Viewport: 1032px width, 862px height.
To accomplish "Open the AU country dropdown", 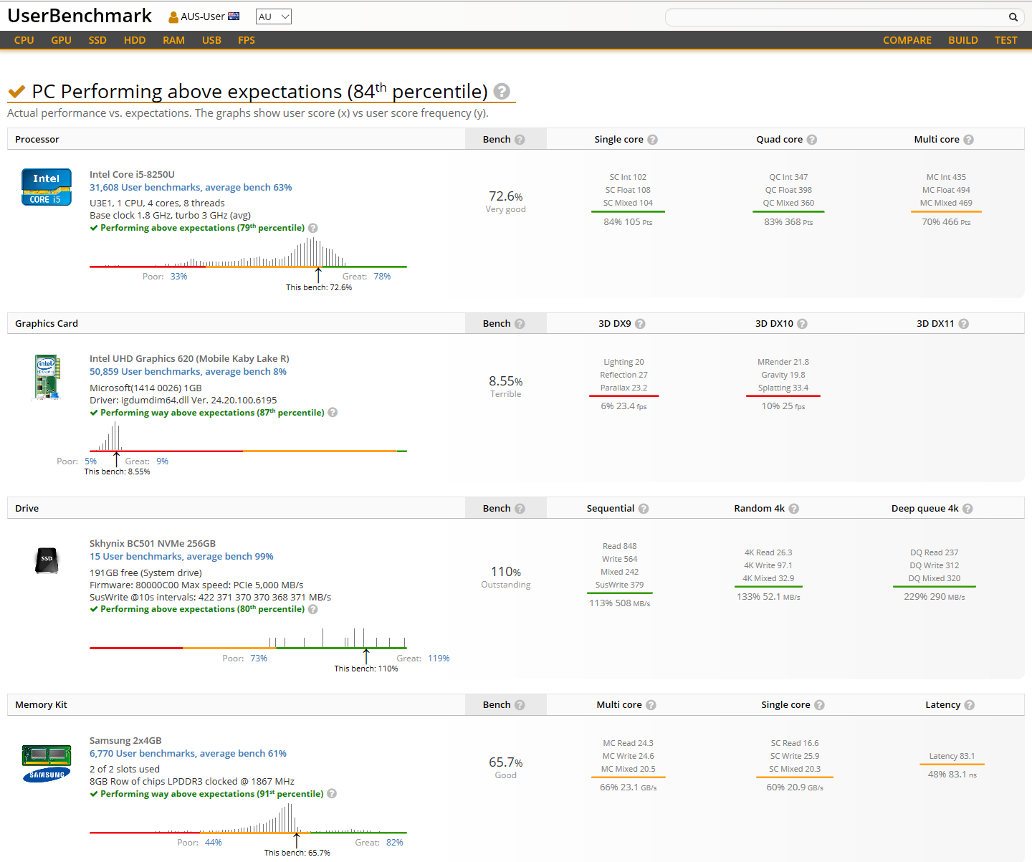I will [273, 16].
